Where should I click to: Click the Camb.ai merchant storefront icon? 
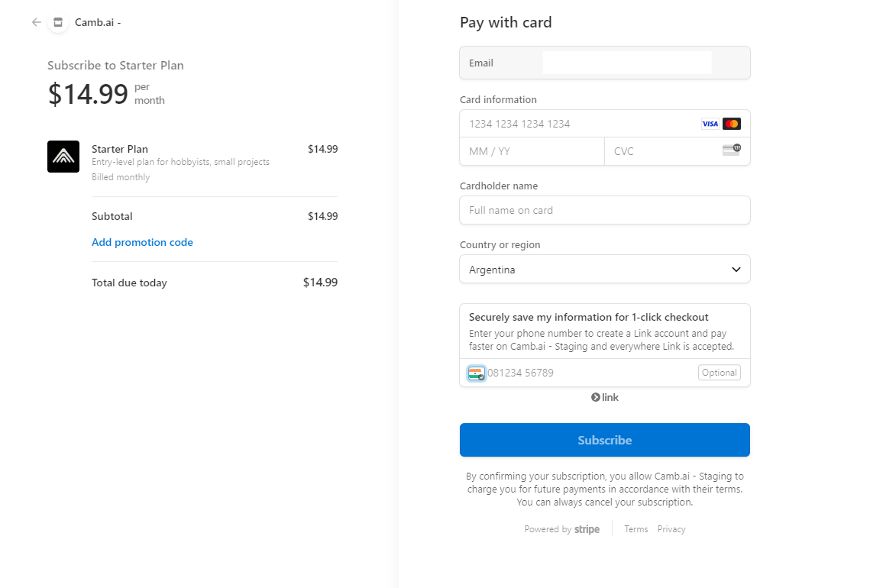point(58,22)
